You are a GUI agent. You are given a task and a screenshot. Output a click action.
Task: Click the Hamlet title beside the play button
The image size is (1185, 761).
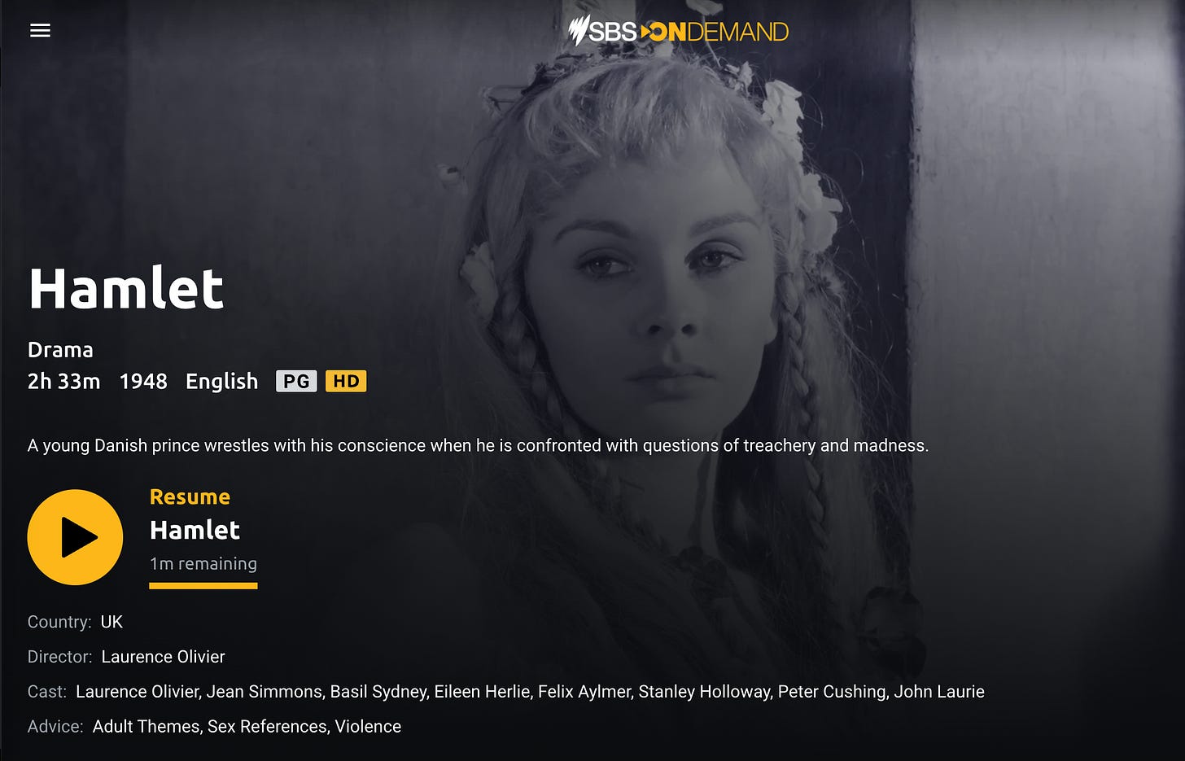(195, 530)
